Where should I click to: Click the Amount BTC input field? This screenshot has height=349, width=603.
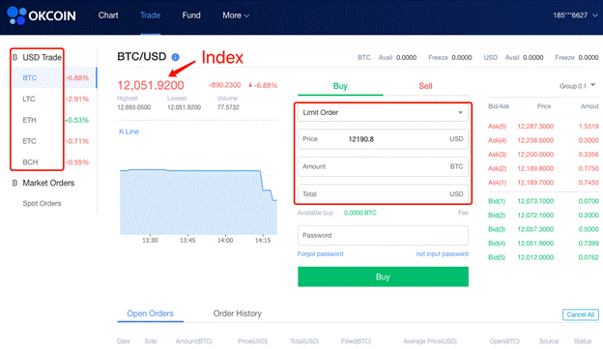(383, 166)
